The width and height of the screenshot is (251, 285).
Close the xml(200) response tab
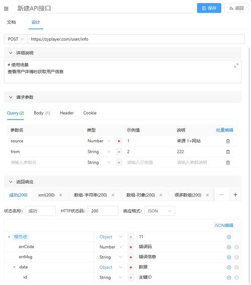61,195
